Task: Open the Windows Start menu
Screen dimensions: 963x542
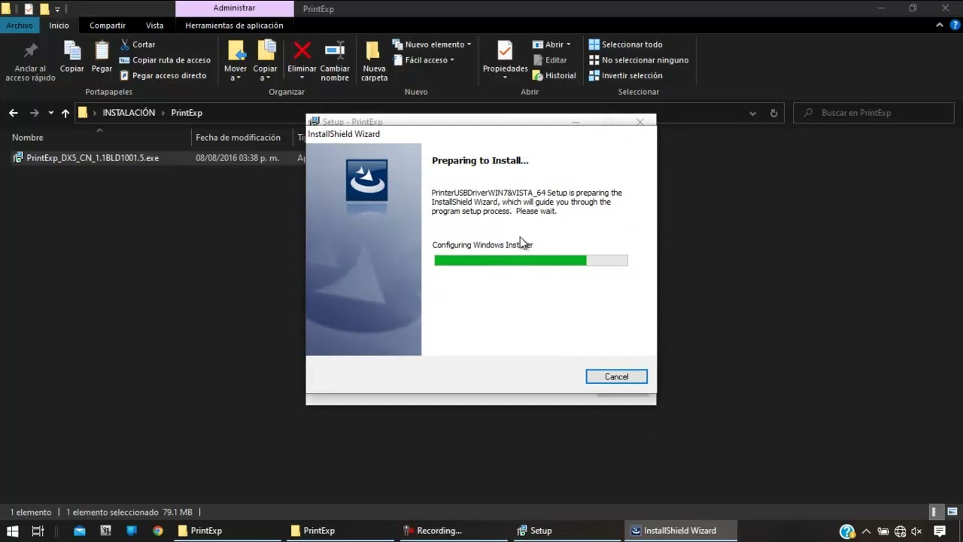Action: tap(13, 531)
